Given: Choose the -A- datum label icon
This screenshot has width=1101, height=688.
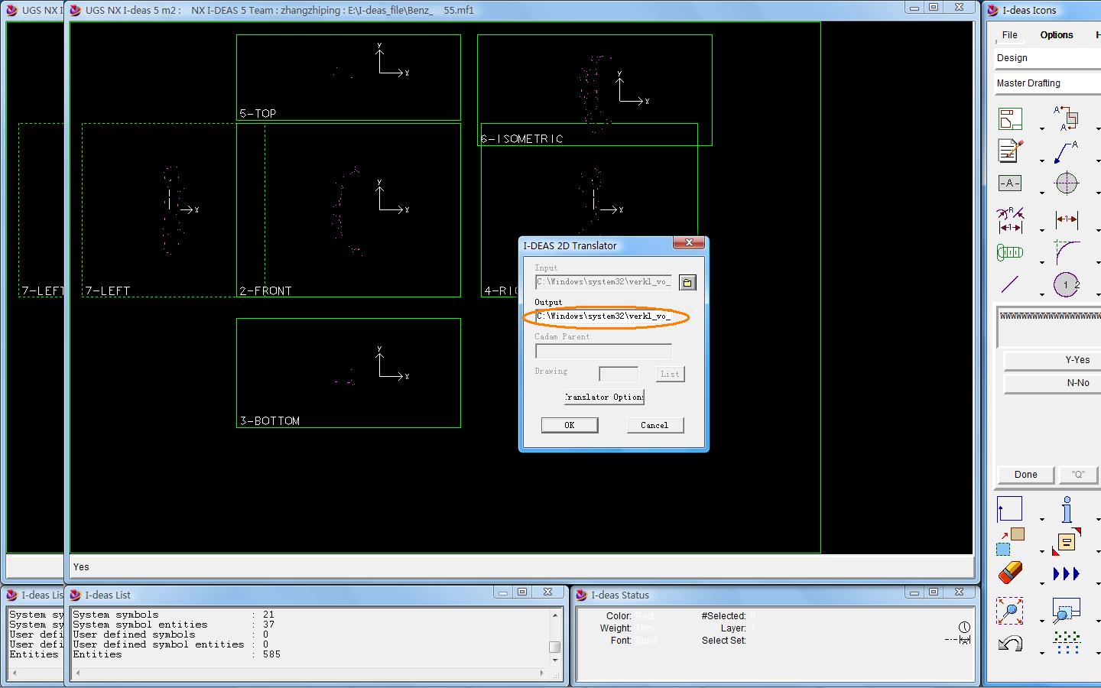Looking at the screenshot, I should pos(1010,183).
